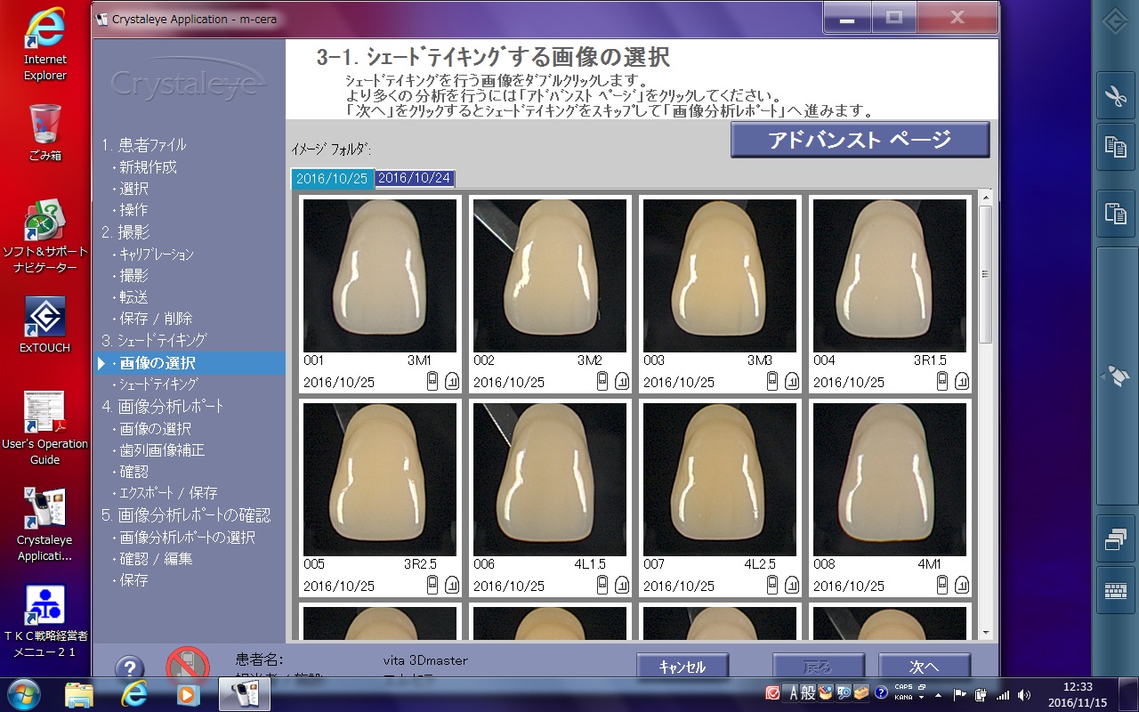The height and width of the screenshot is (712, 1139).
Task: Select 操作 in sidebar
Action: coord(133,210)
